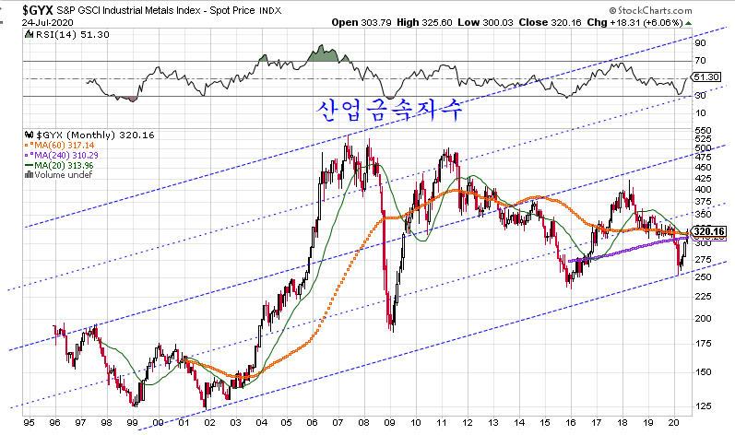Click the 30 level on RSI axis
This screenshot has width=735, height=435.
pos(700,96)
